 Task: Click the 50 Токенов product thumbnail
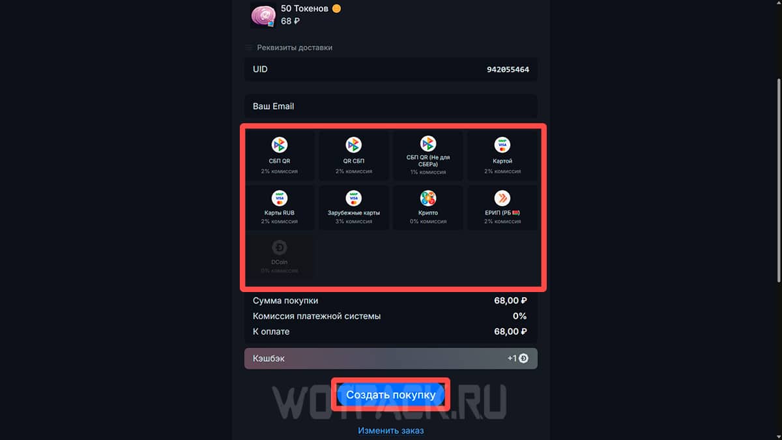tap(263, 16)
